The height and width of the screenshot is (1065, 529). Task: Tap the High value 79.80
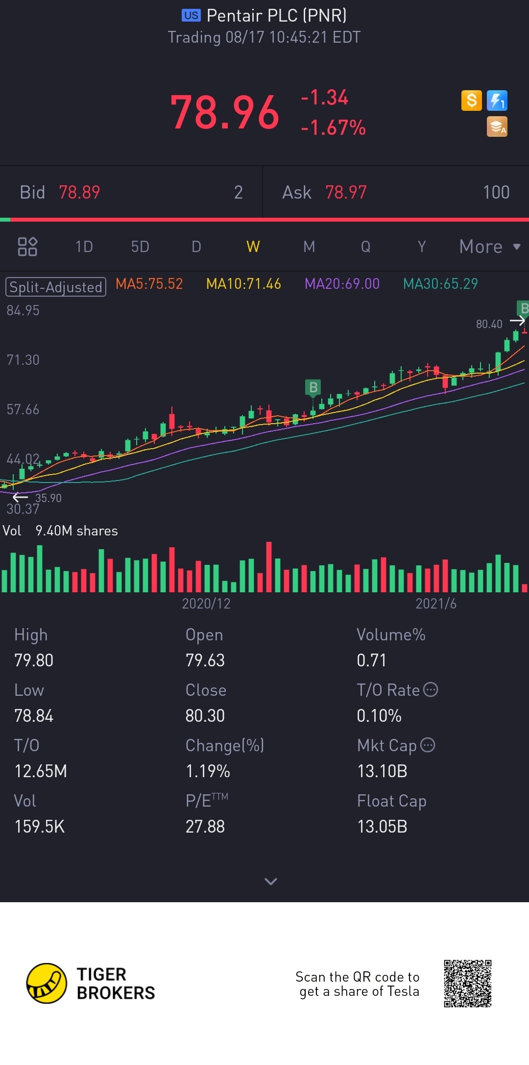click(34, 660)
